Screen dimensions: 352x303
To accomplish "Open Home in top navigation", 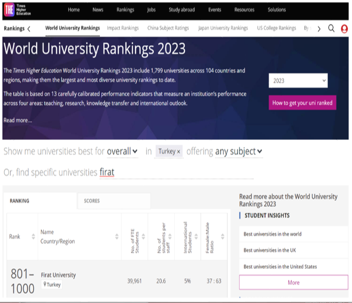I will 74,10.
